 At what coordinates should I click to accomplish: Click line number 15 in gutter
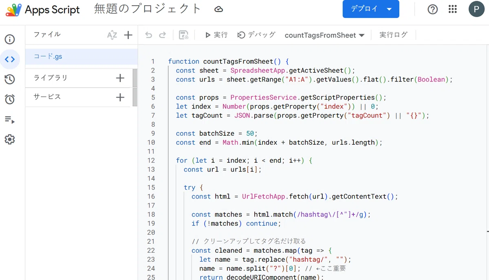pos(151,187)
